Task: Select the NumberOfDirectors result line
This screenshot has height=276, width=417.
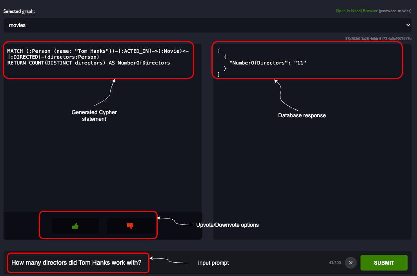Action: click(x=268, y=63)
